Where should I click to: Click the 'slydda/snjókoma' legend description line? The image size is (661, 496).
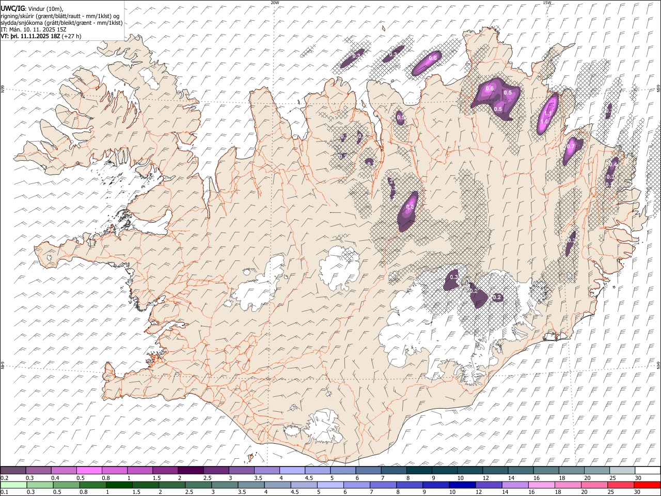[x=62, y=23]
